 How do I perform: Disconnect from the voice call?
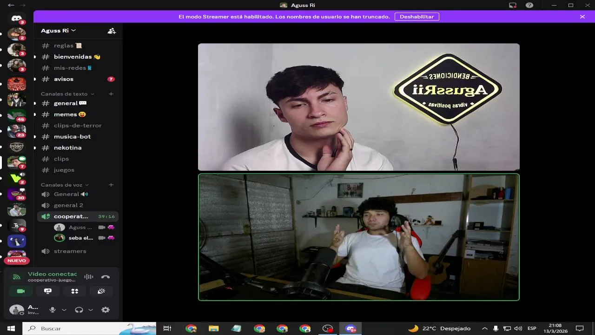click(x=106, y=277)
